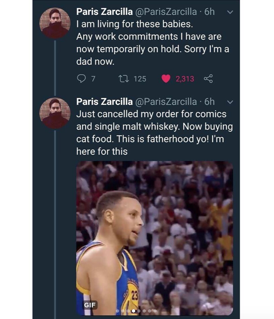
Task: View the 2,313 likes count
Action: [185, 79]
